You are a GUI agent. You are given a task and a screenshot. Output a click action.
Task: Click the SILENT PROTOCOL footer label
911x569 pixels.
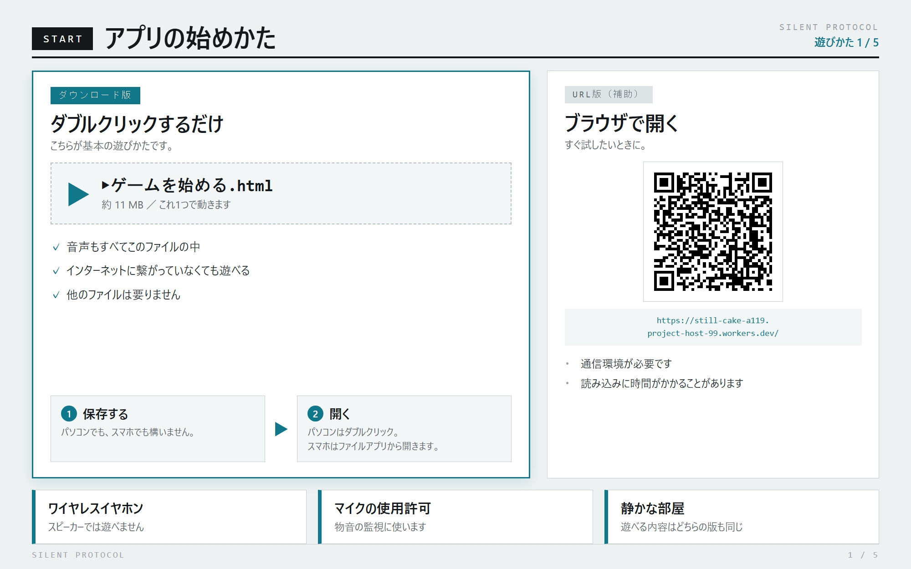click(x=78, y=555)
